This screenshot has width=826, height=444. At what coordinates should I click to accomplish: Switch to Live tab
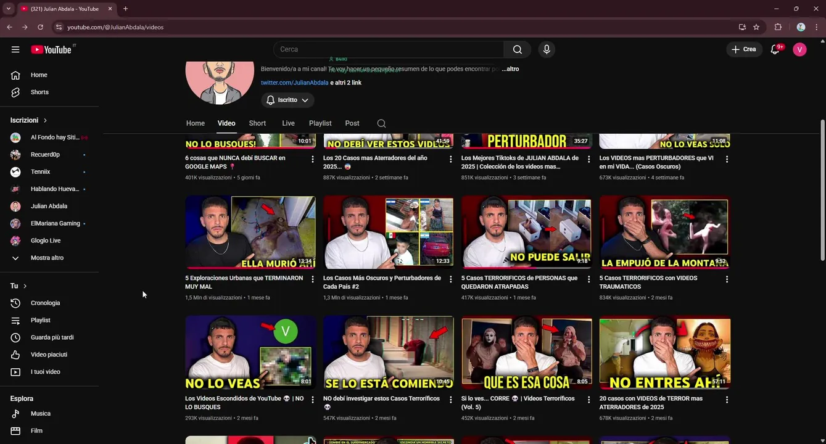tap(289, 123)
